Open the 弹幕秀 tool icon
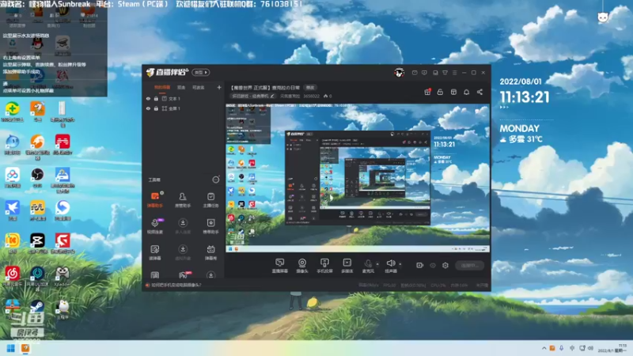The image size is (633, 356). pyautogui.click(x=210, y=252)
